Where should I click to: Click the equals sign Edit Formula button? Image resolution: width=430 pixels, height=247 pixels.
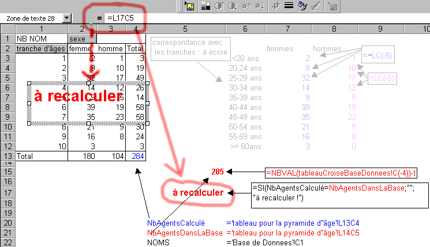point(99,19)
